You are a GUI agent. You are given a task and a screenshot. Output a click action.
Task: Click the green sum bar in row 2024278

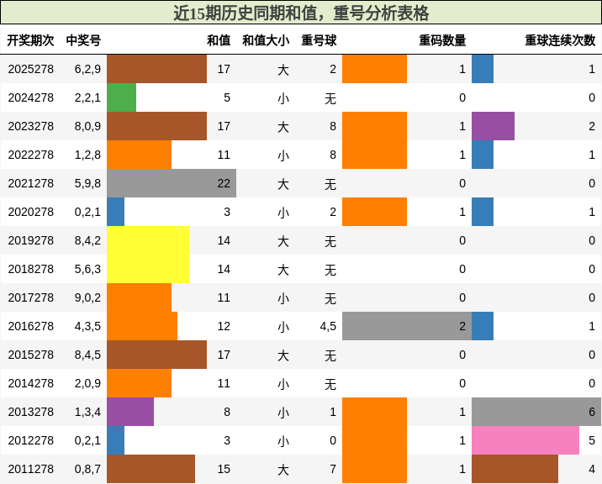click(121, 97)
